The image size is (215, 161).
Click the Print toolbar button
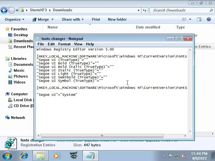[96, 19]
